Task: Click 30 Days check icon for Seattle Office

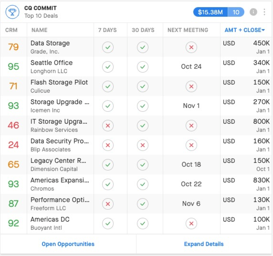Action: (143, 66)
